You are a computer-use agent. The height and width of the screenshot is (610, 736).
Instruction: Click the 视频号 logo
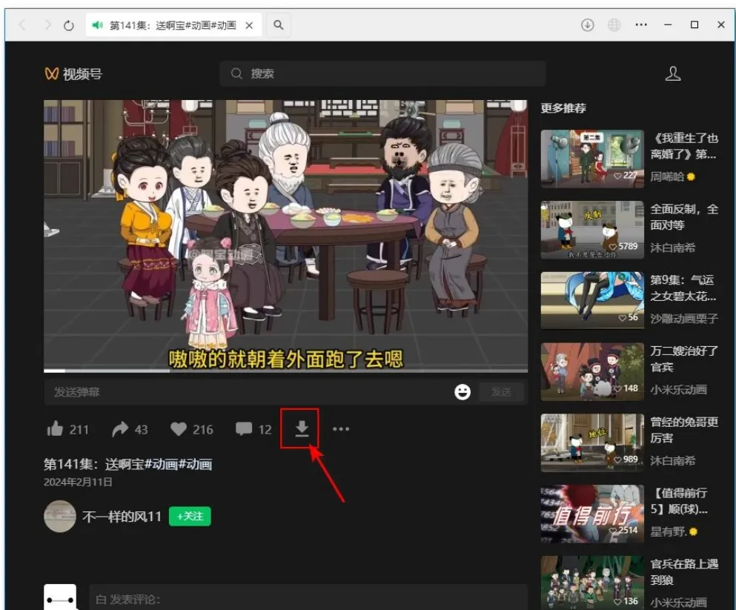tap(73, 73)
